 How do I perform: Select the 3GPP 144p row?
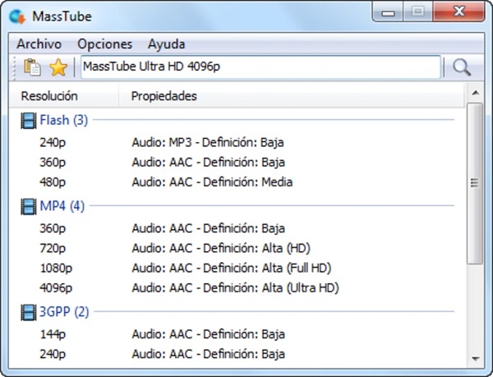click(237, 334)
